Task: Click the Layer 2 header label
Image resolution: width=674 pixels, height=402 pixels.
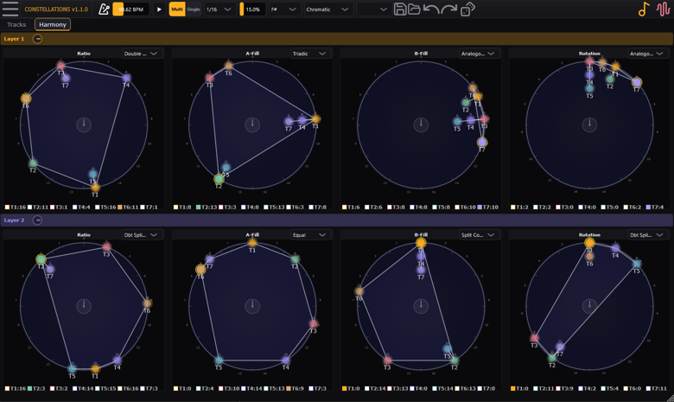Action: click(14, 220)
